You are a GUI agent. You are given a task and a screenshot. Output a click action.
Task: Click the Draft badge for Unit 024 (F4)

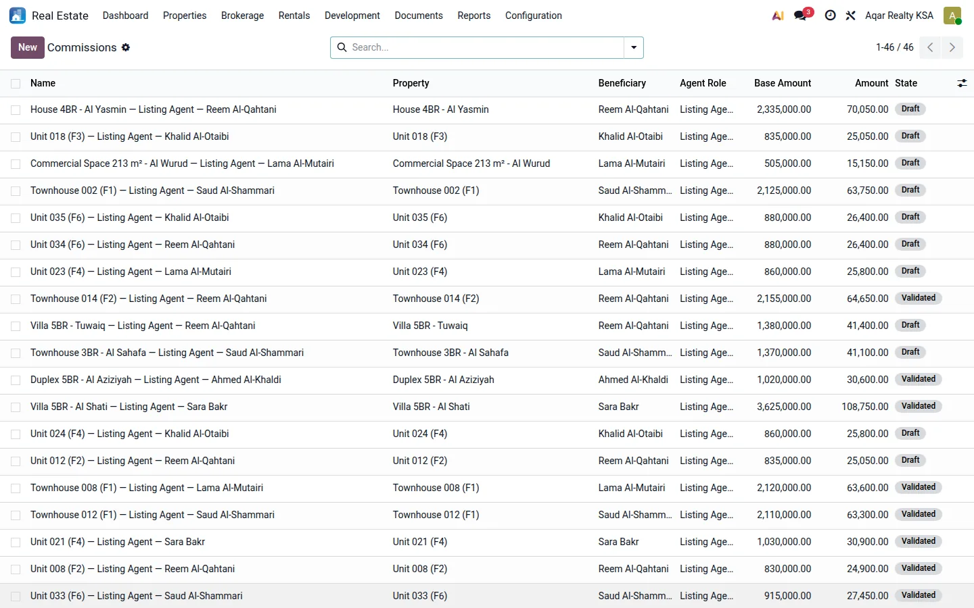pos(910,433)
